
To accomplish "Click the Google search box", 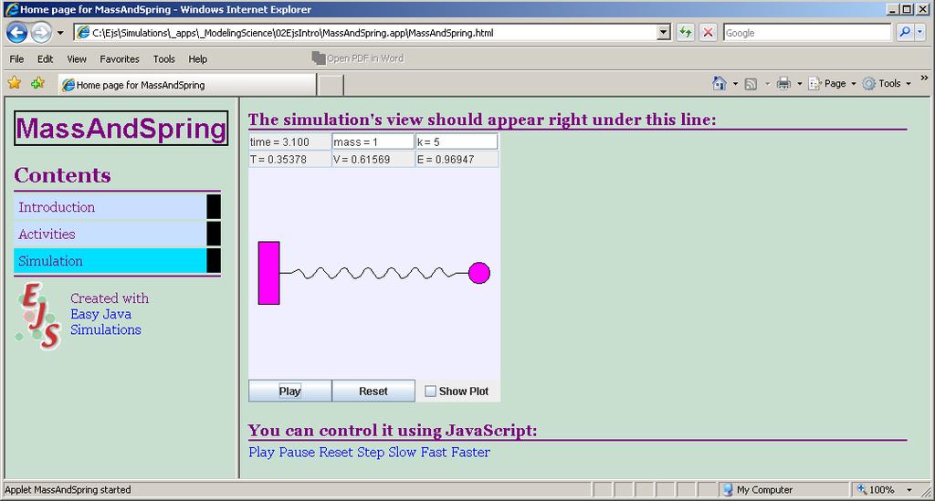I will pyautogui.click(x=807, y=33).
